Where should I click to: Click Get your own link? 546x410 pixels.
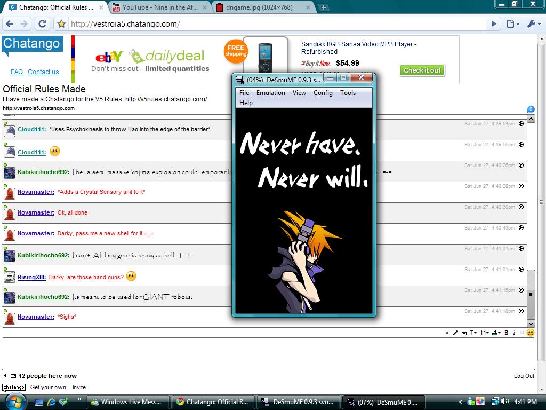tap(48, 387)
